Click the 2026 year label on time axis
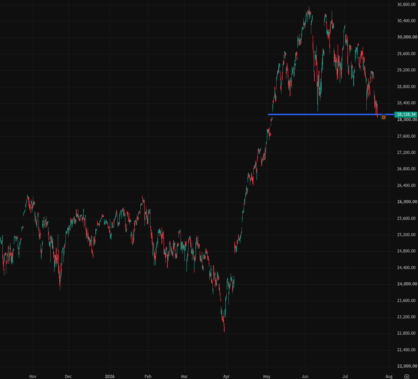 [110, 377]
